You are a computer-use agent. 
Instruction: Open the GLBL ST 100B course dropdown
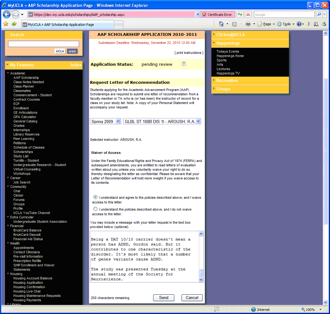coord(162,121)
